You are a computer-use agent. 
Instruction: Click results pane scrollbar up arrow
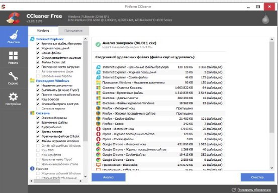click(272, 39)
